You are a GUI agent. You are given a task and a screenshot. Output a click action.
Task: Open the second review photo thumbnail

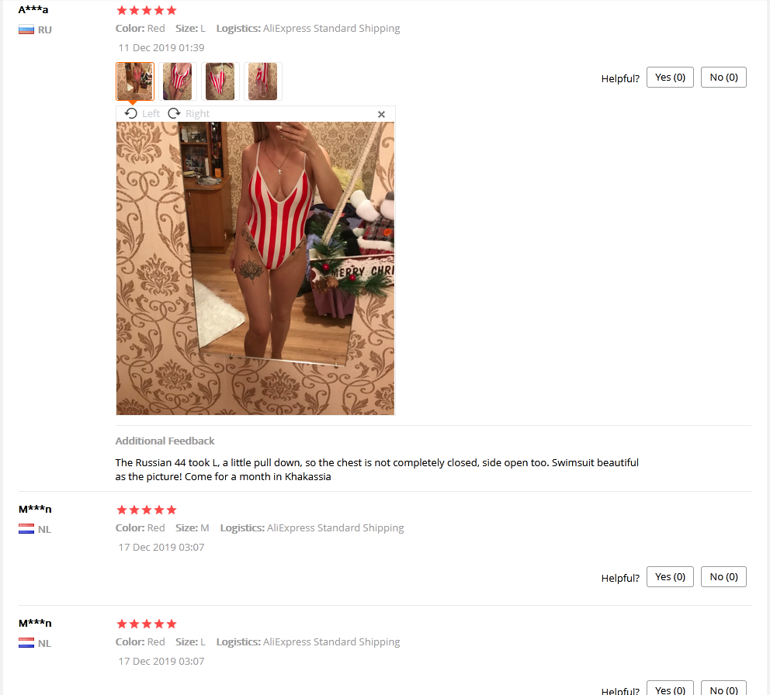point(177,81)
